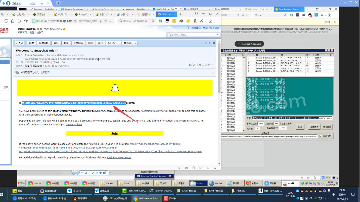
Task: Open the 'please go here' link
Action: tap(74, 124)
